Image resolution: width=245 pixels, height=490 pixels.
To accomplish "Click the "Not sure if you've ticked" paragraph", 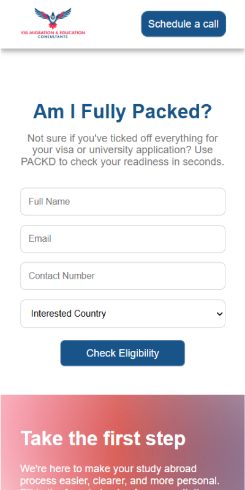I will click(x=123, y=150).
